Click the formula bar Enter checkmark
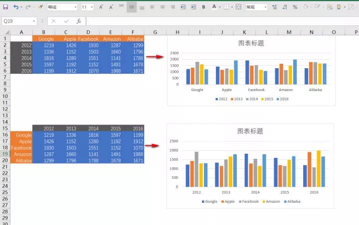 point(66,21)
